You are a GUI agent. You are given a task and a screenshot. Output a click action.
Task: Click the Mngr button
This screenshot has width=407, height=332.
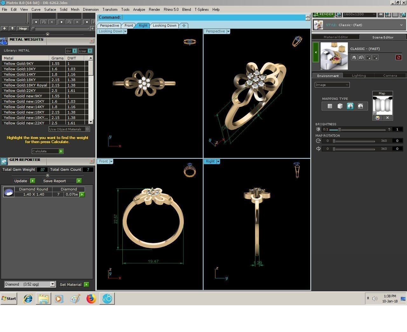point(23,29)
